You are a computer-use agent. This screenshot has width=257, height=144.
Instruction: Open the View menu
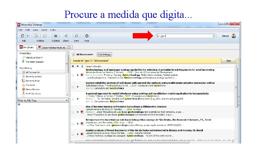coord(35,30)
